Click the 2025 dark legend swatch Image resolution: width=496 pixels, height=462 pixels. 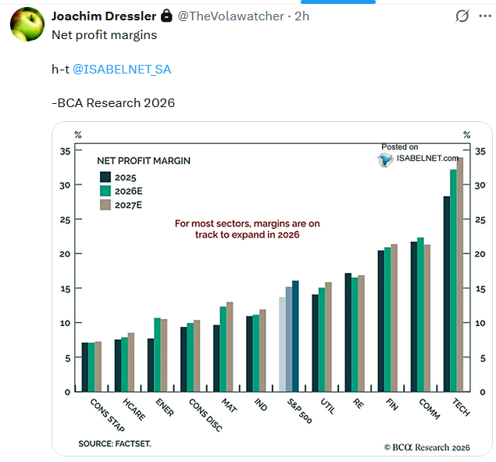click(105, 177)
